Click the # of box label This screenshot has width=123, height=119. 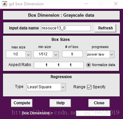pyautogui.click(x=72, y=47)
